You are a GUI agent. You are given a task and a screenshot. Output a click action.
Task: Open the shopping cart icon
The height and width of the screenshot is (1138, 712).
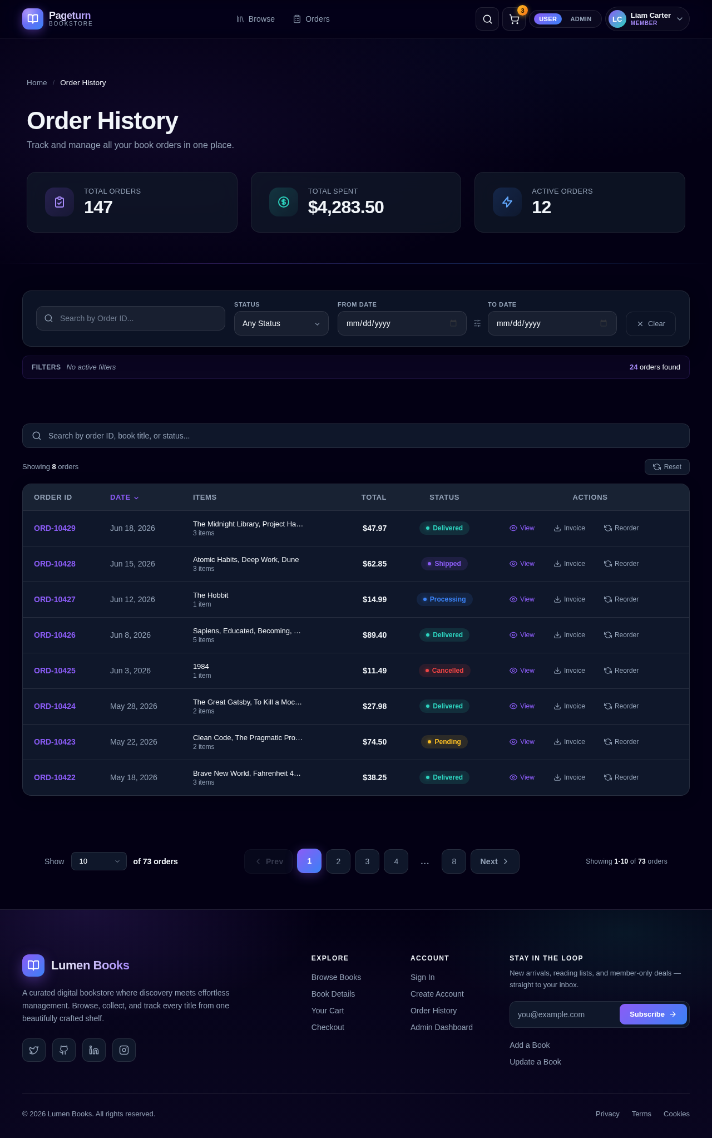[514, 19]
